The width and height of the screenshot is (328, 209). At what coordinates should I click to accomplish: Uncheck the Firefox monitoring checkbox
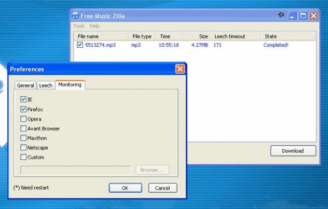24,109
